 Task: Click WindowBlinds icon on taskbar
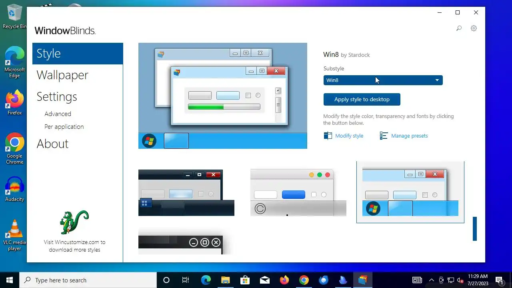(363, 280)
